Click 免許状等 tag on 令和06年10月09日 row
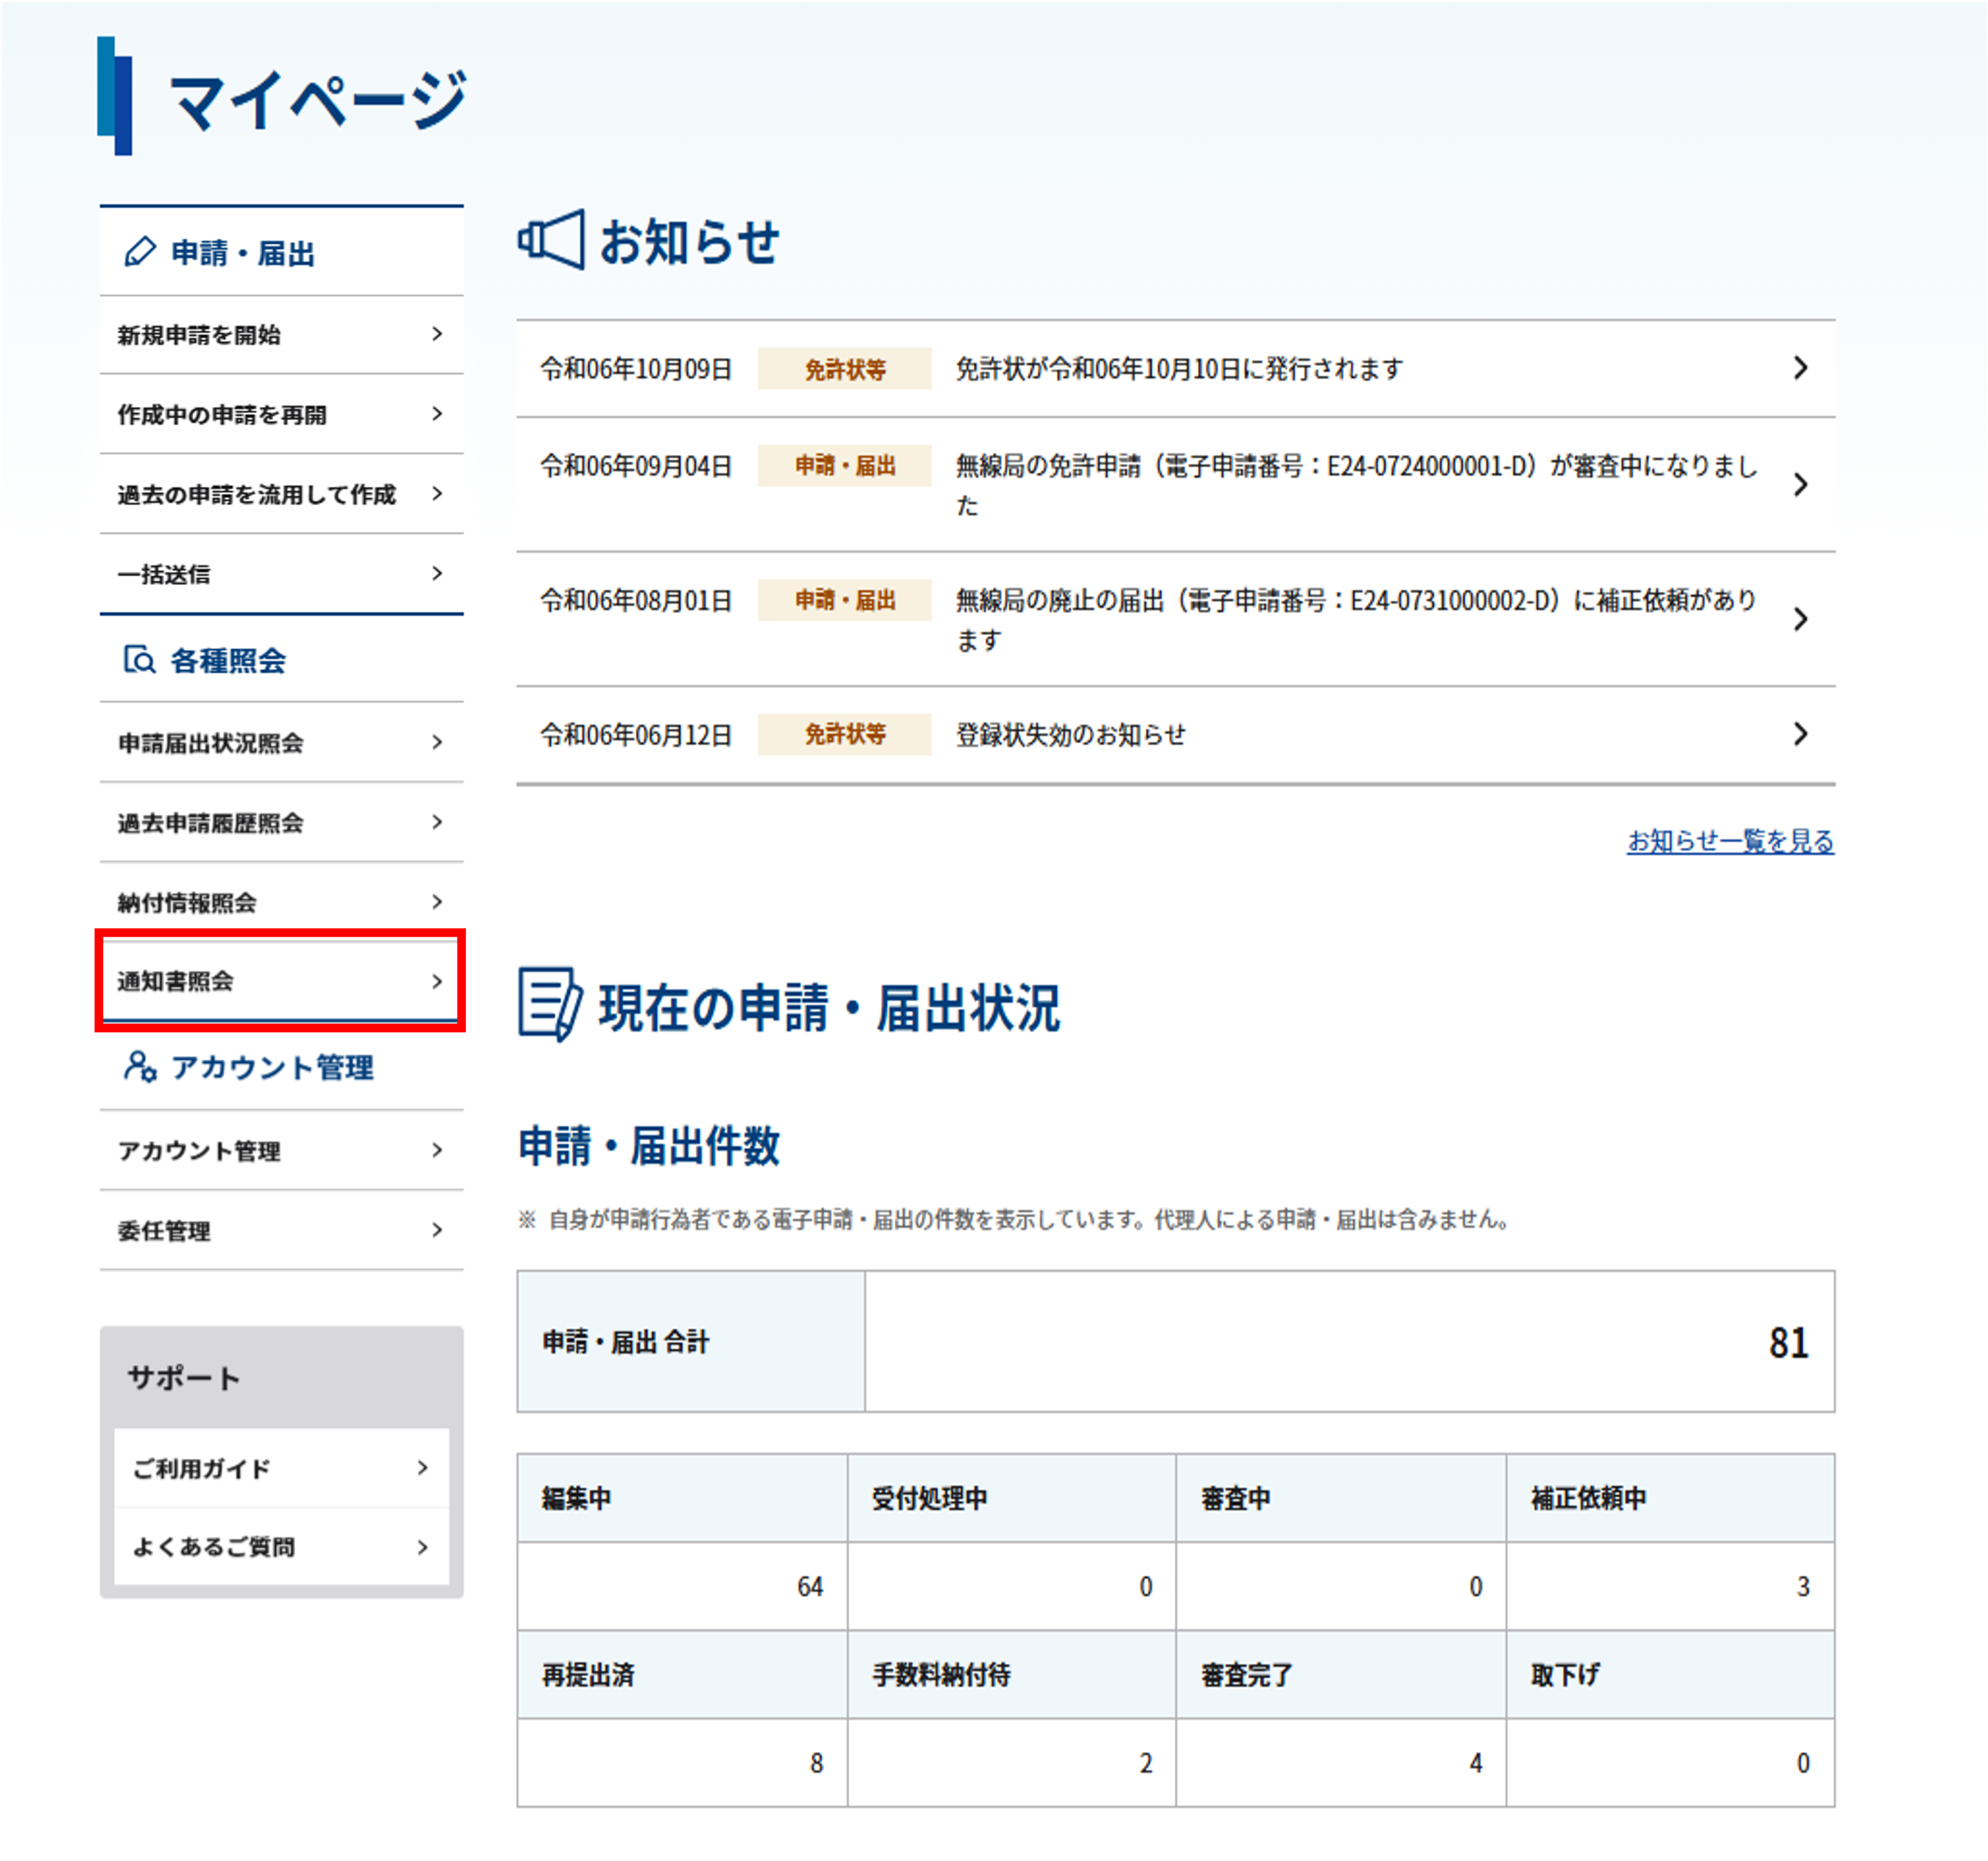The image size is (1988, 1861). 844,369
